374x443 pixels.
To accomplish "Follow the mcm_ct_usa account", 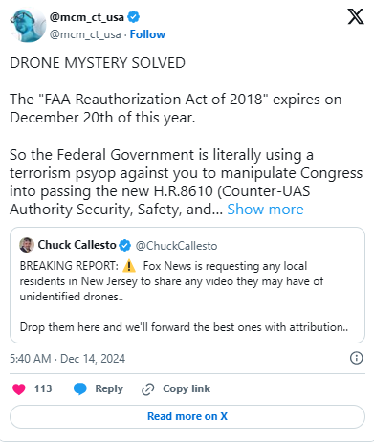I will pyautogui.click(x=147, y=34).
